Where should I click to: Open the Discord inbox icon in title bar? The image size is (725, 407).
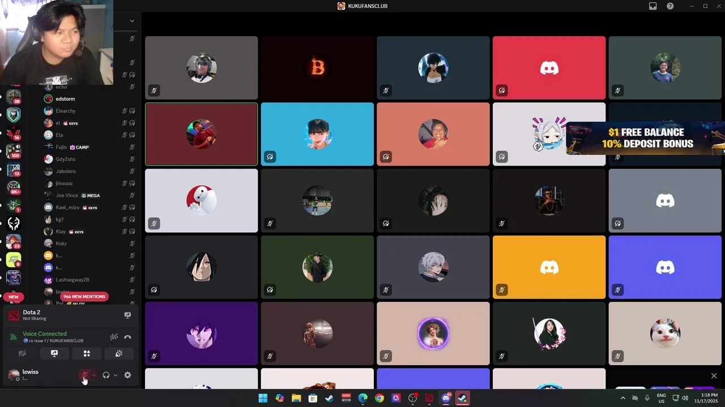[x=653, y=6]
